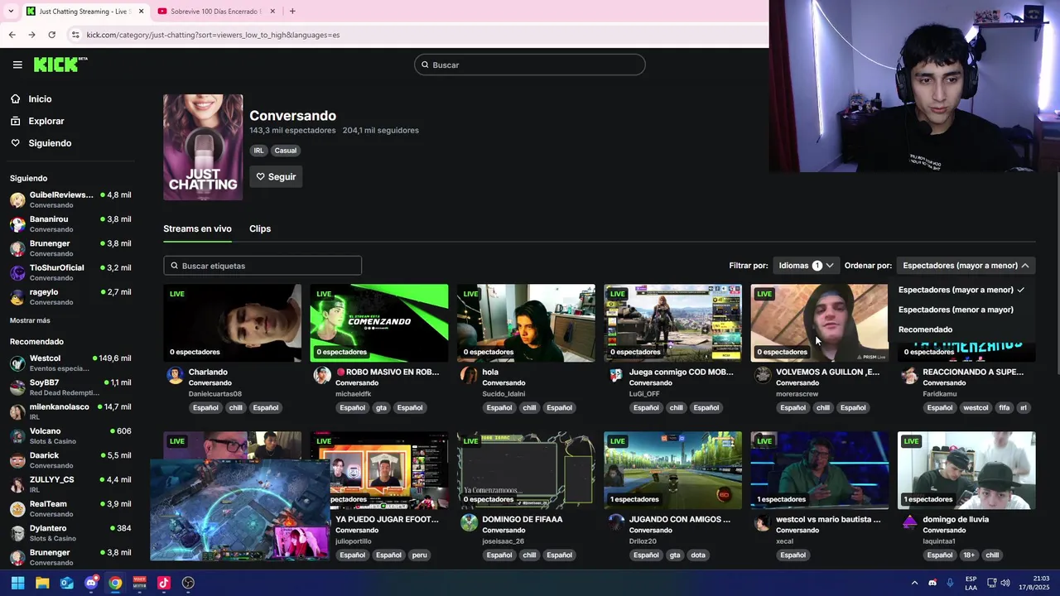
Task: Open Voicemeeter from taskbar
Action: tap(139, 583)
